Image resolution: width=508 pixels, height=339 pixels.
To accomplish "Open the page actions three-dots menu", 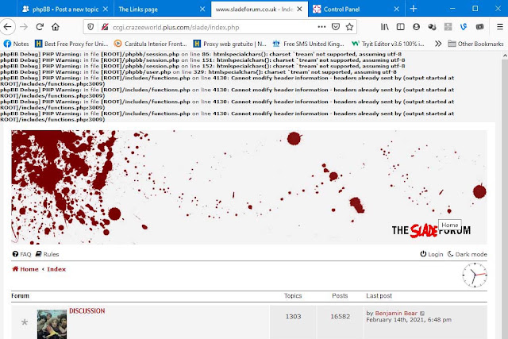I will tap(321, 27).
